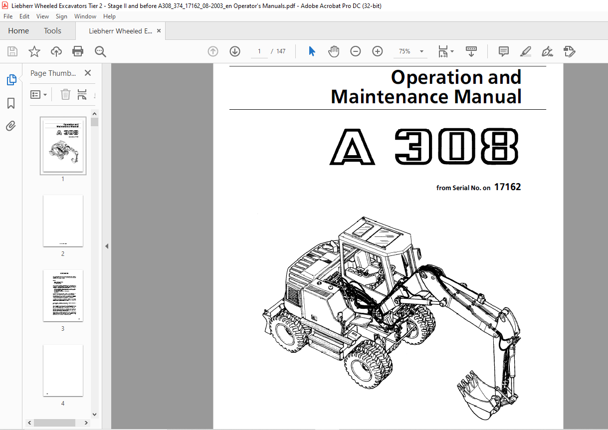Star this file as a favorite
The width and height of the screenshot is (608, 430).
pos(34,51)
